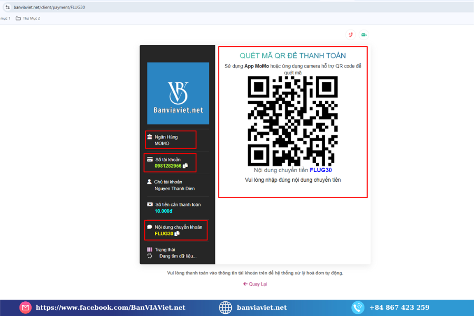This screenshot has width=474, height=316.
Task: Click the blue FLUG30 code below the QR
Action: click(321, 170)
